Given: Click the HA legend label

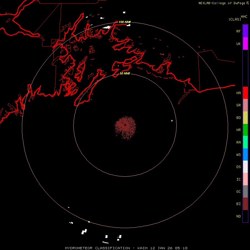Looking at the screenshot, I should pos(238,93).
